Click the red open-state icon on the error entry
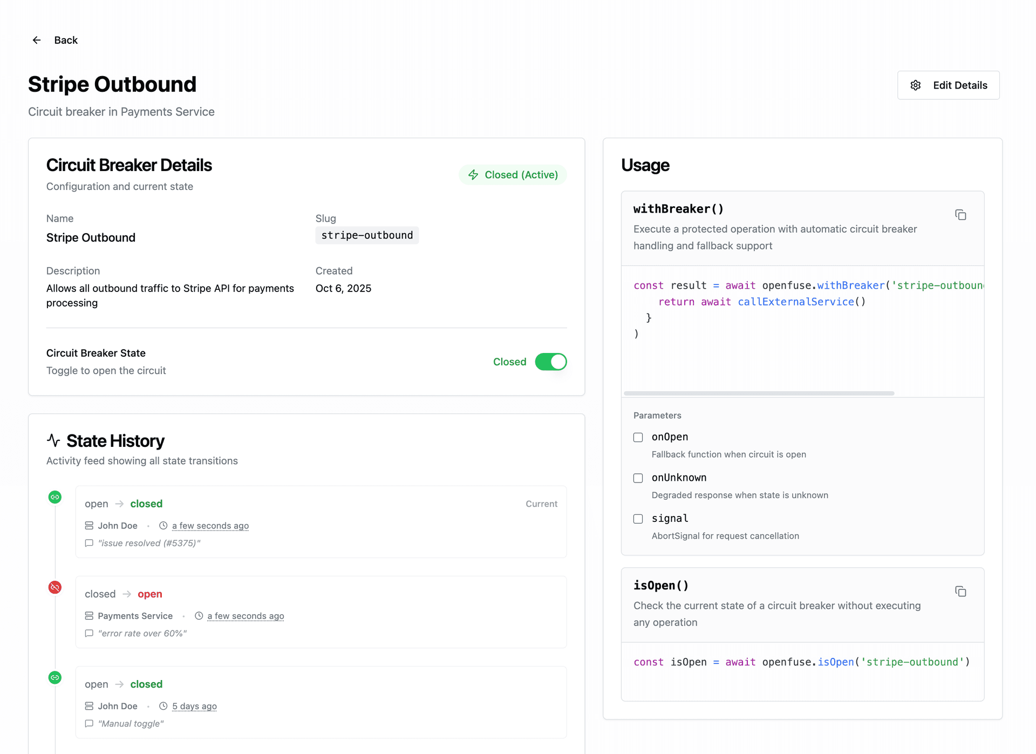Viewport: 1036px width, 754px height. [54, 587]
